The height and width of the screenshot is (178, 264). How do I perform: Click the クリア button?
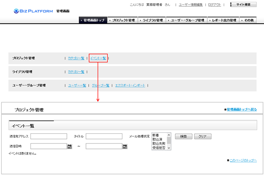203,136
